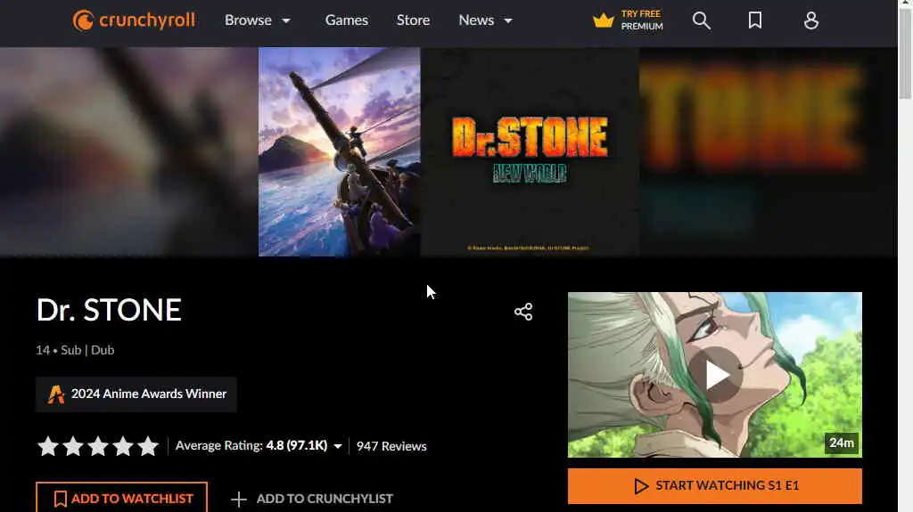Play the episode preview thumbnail
The height and width of the screenshot is (512, 913).
coord(714,375)
